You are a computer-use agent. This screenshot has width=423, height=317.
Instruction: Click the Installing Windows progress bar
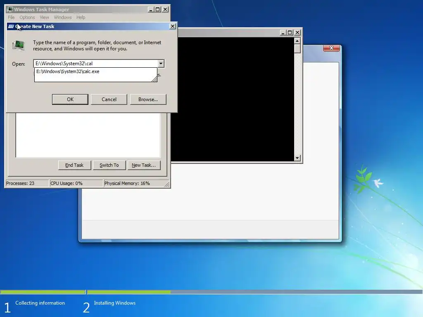[254, 292]
